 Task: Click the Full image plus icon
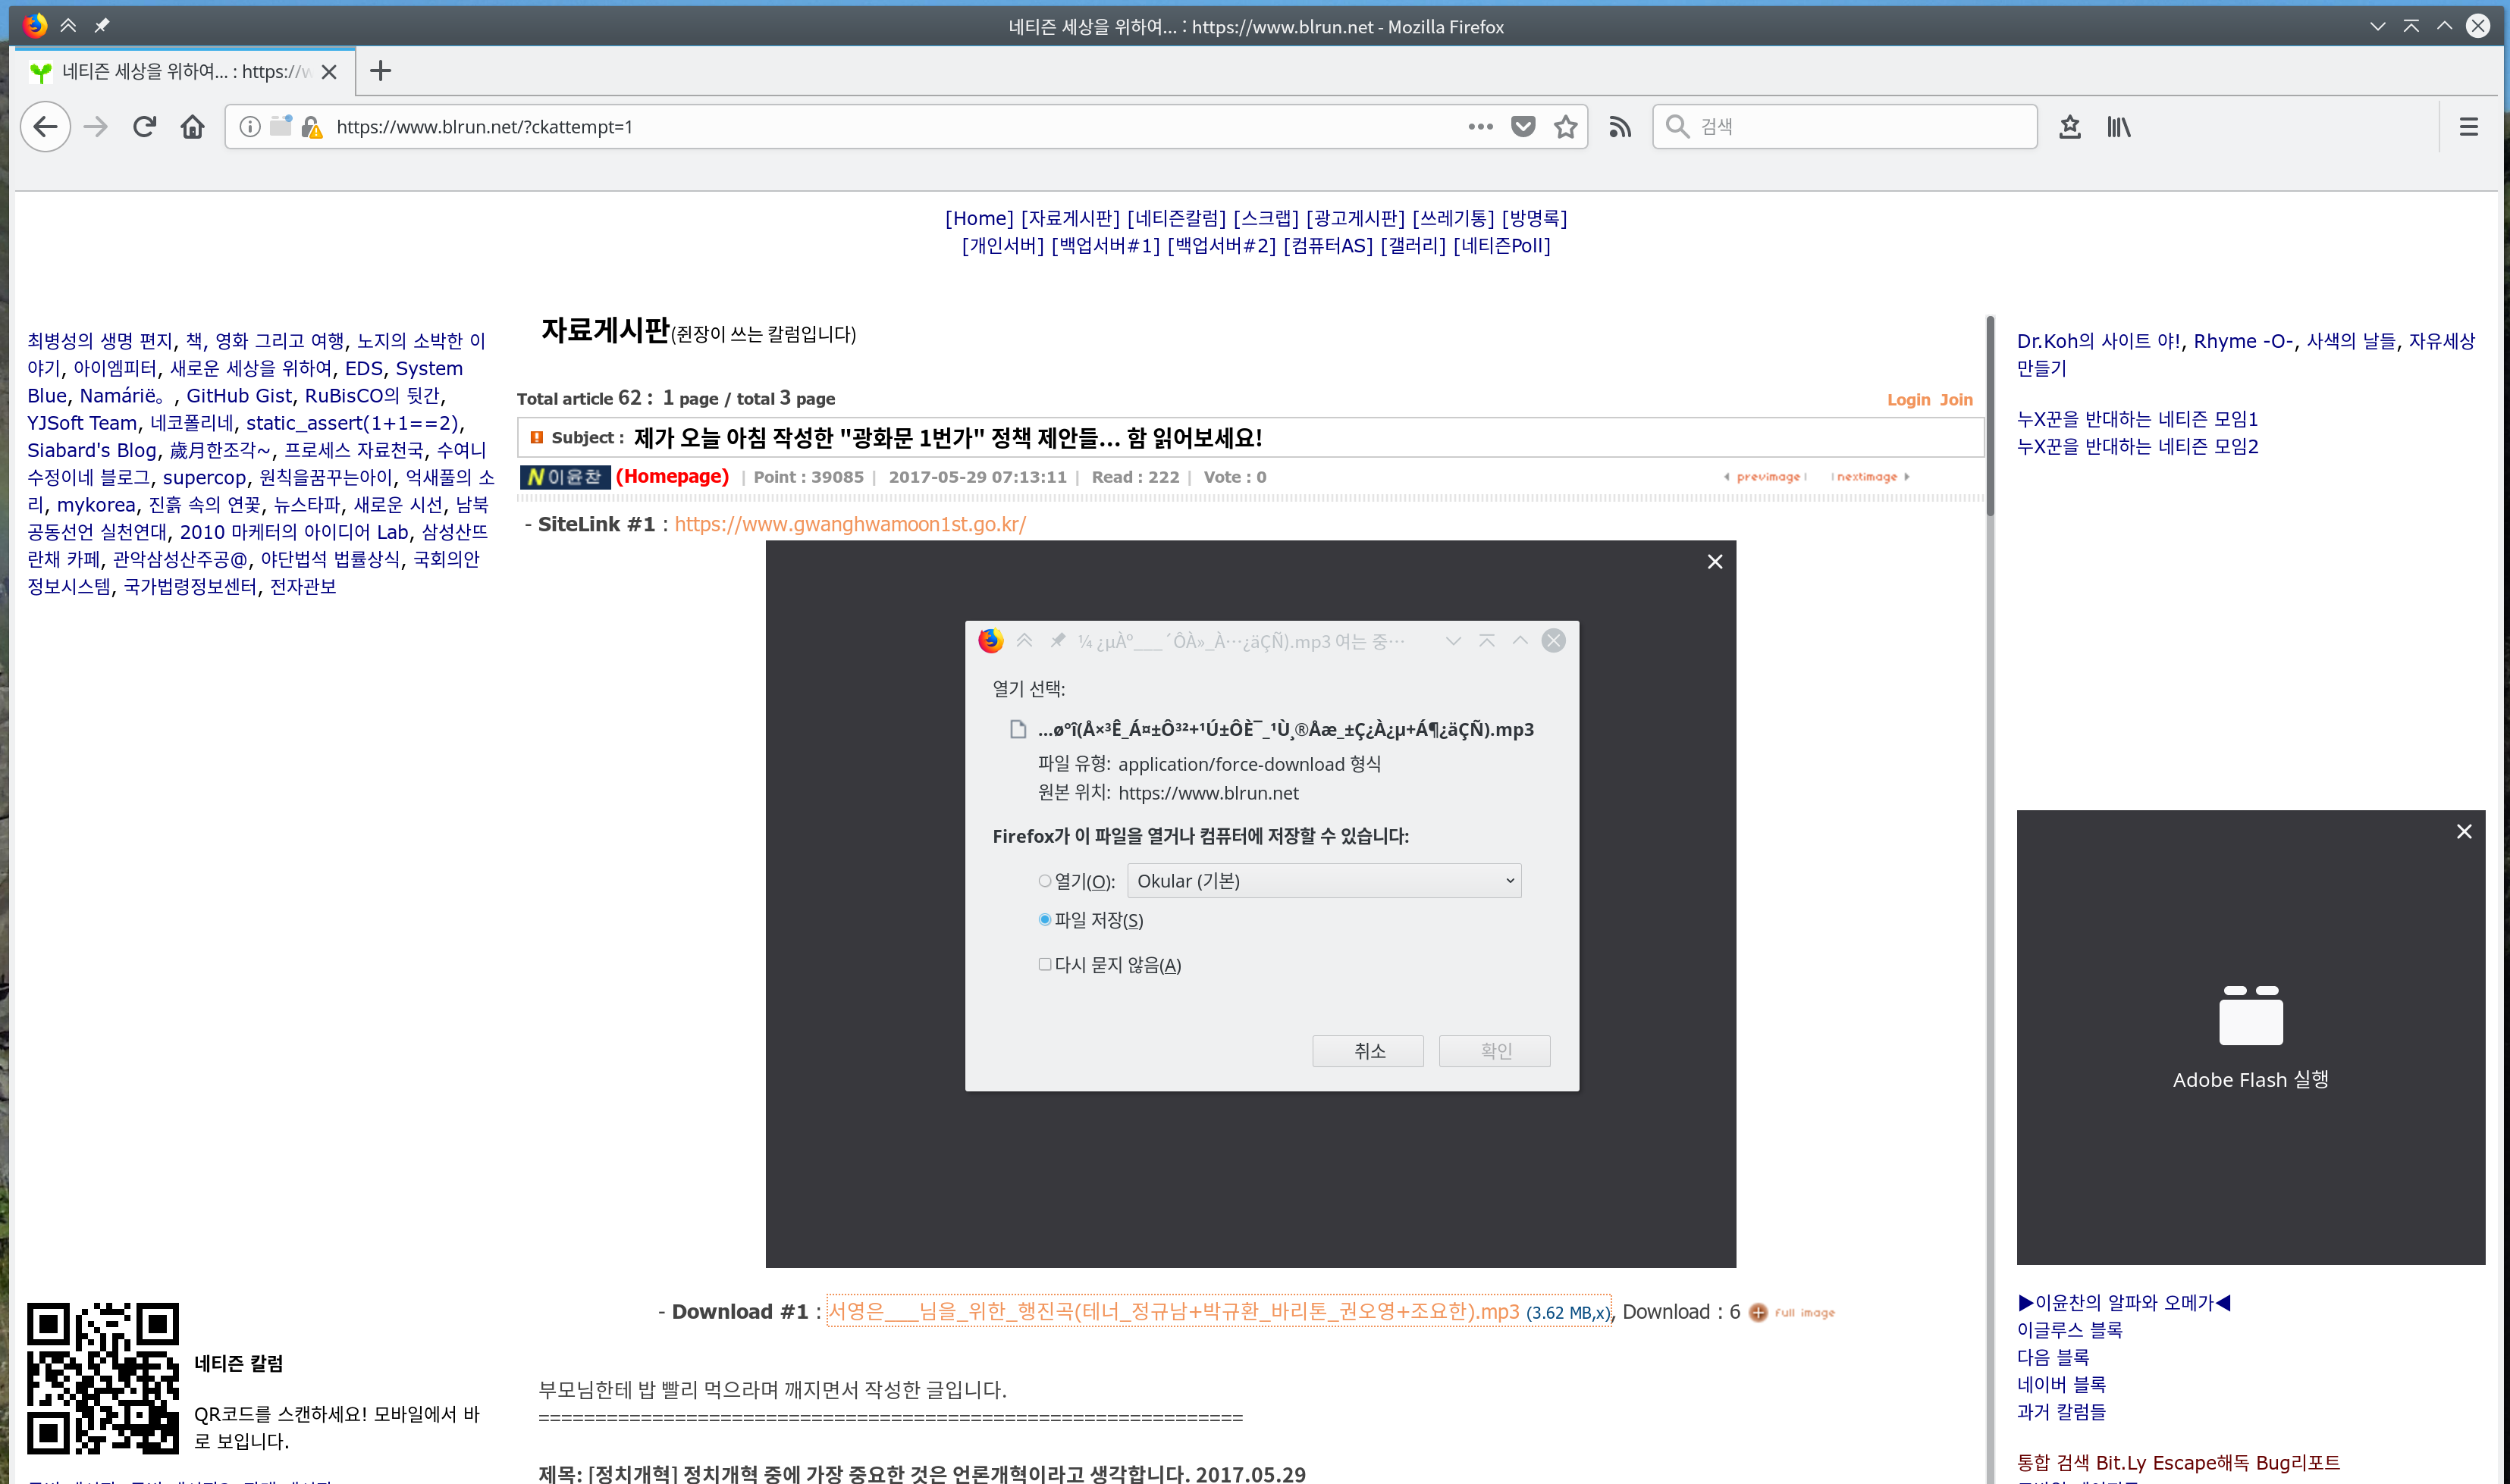click(x=1759, y=1313)
